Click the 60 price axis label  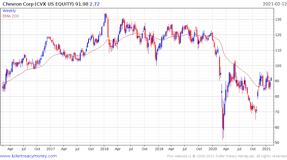point(277,127)
